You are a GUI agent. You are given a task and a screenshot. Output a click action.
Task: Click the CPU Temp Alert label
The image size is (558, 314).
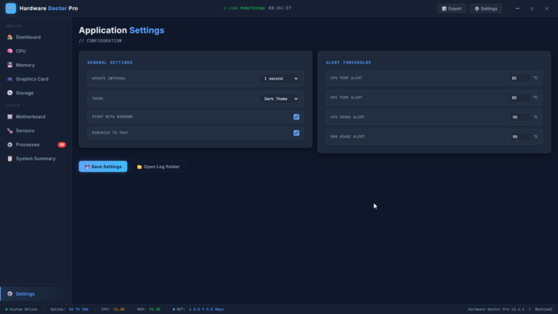tap(347, 78)
